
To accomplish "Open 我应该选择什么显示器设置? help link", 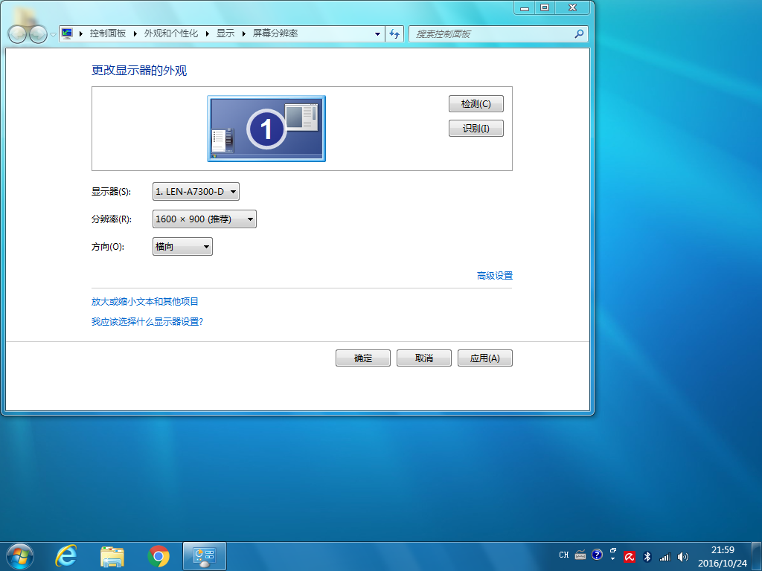I will (x=147, y=321).
